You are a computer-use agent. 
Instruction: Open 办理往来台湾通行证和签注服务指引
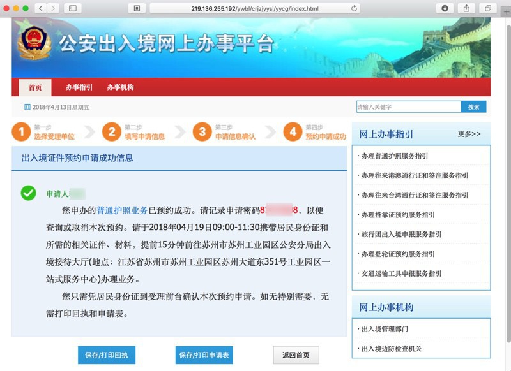click(414, 195)
